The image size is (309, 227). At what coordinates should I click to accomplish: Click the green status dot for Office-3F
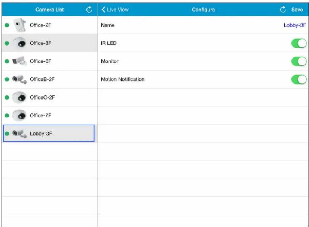[7, 43]
